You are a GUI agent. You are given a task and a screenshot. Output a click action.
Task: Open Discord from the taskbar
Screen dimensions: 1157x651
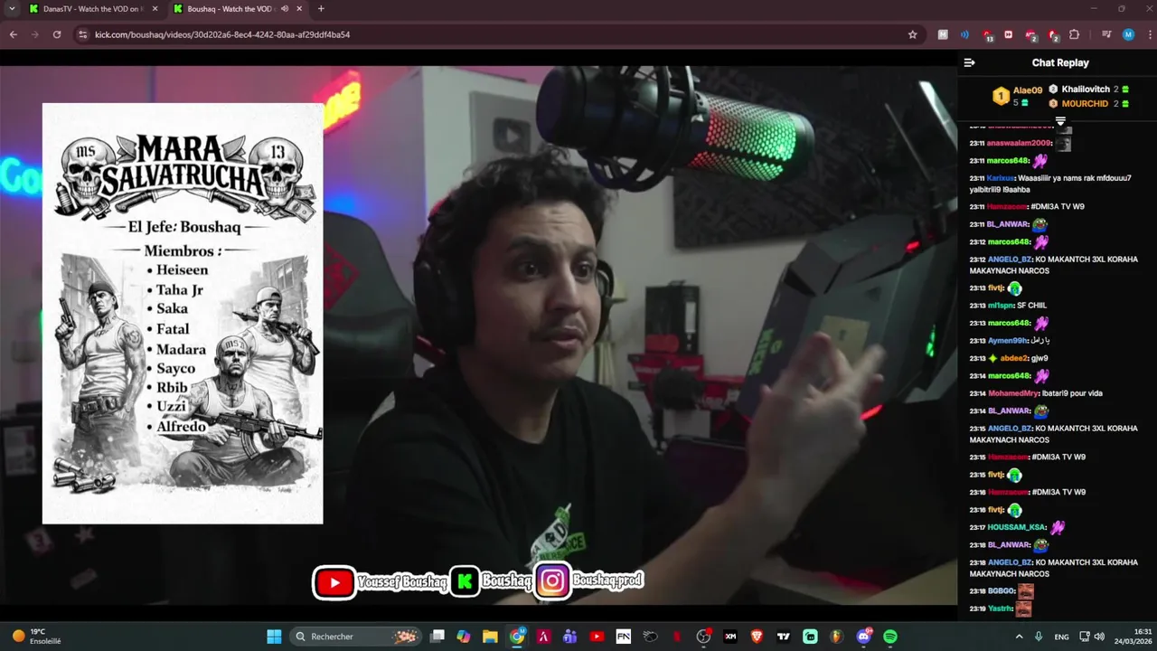pos(863,637)
